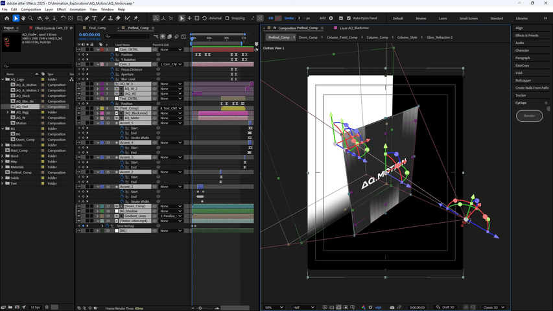The image size is (553, 311).
Task: Collapse the AQ_Logo folder
Action: [x=3, y=80]
